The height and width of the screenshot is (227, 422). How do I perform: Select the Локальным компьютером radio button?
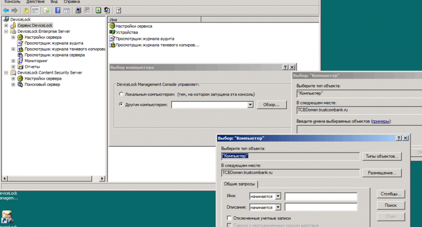click(121, 94)
